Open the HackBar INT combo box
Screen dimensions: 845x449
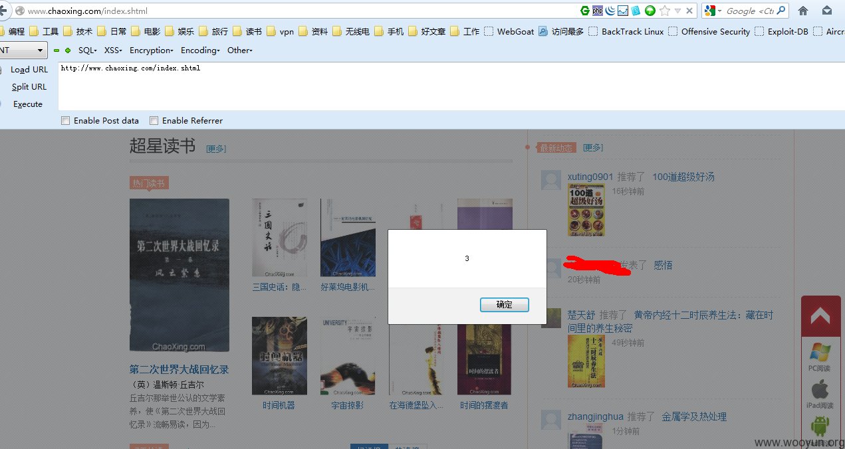tap(23, 50)
